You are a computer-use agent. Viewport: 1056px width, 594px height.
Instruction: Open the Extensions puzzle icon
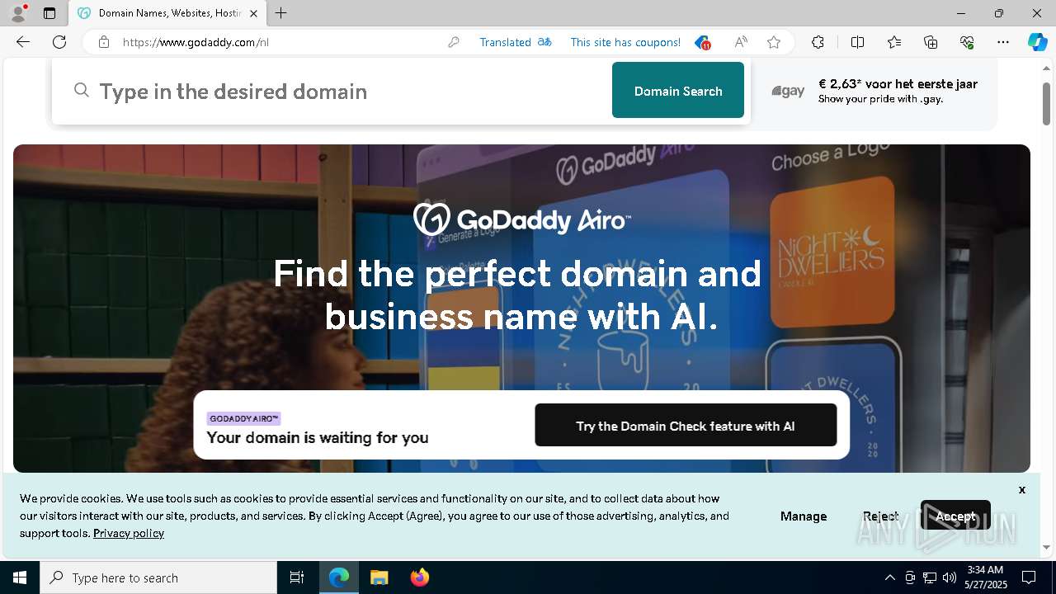click(x=818, y=42)
